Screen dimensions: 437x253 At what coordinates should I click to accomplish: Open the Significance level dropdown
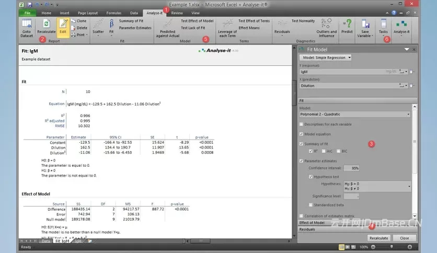pyautogui.click(x=351, y=196)
